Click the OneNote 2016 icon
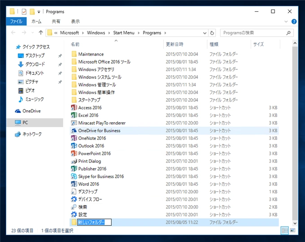Image resolution: width=305 pixels, height=242 pixels. click(x=74, y=138)
